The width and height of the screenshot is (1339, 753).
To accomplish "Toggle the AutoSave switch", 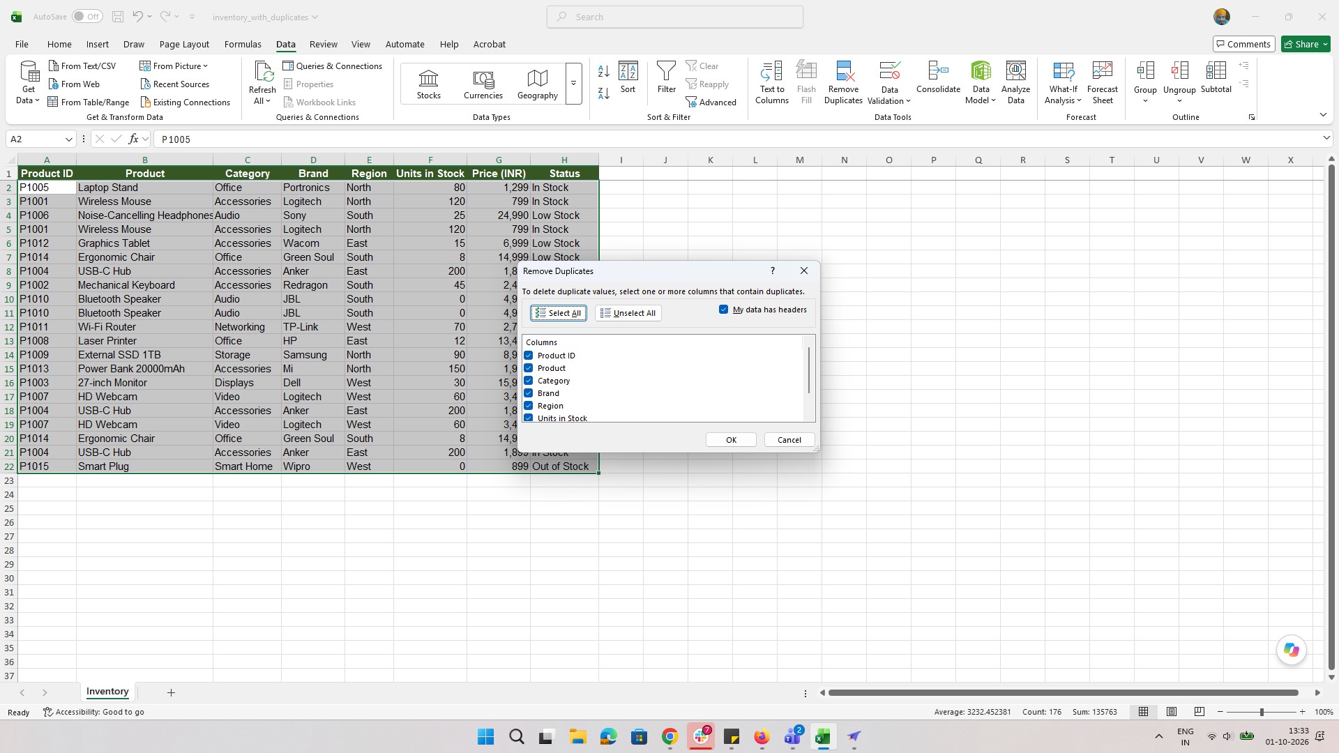I will 86,17.
